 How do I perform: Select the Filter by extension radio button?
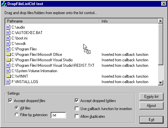[17, 115]
